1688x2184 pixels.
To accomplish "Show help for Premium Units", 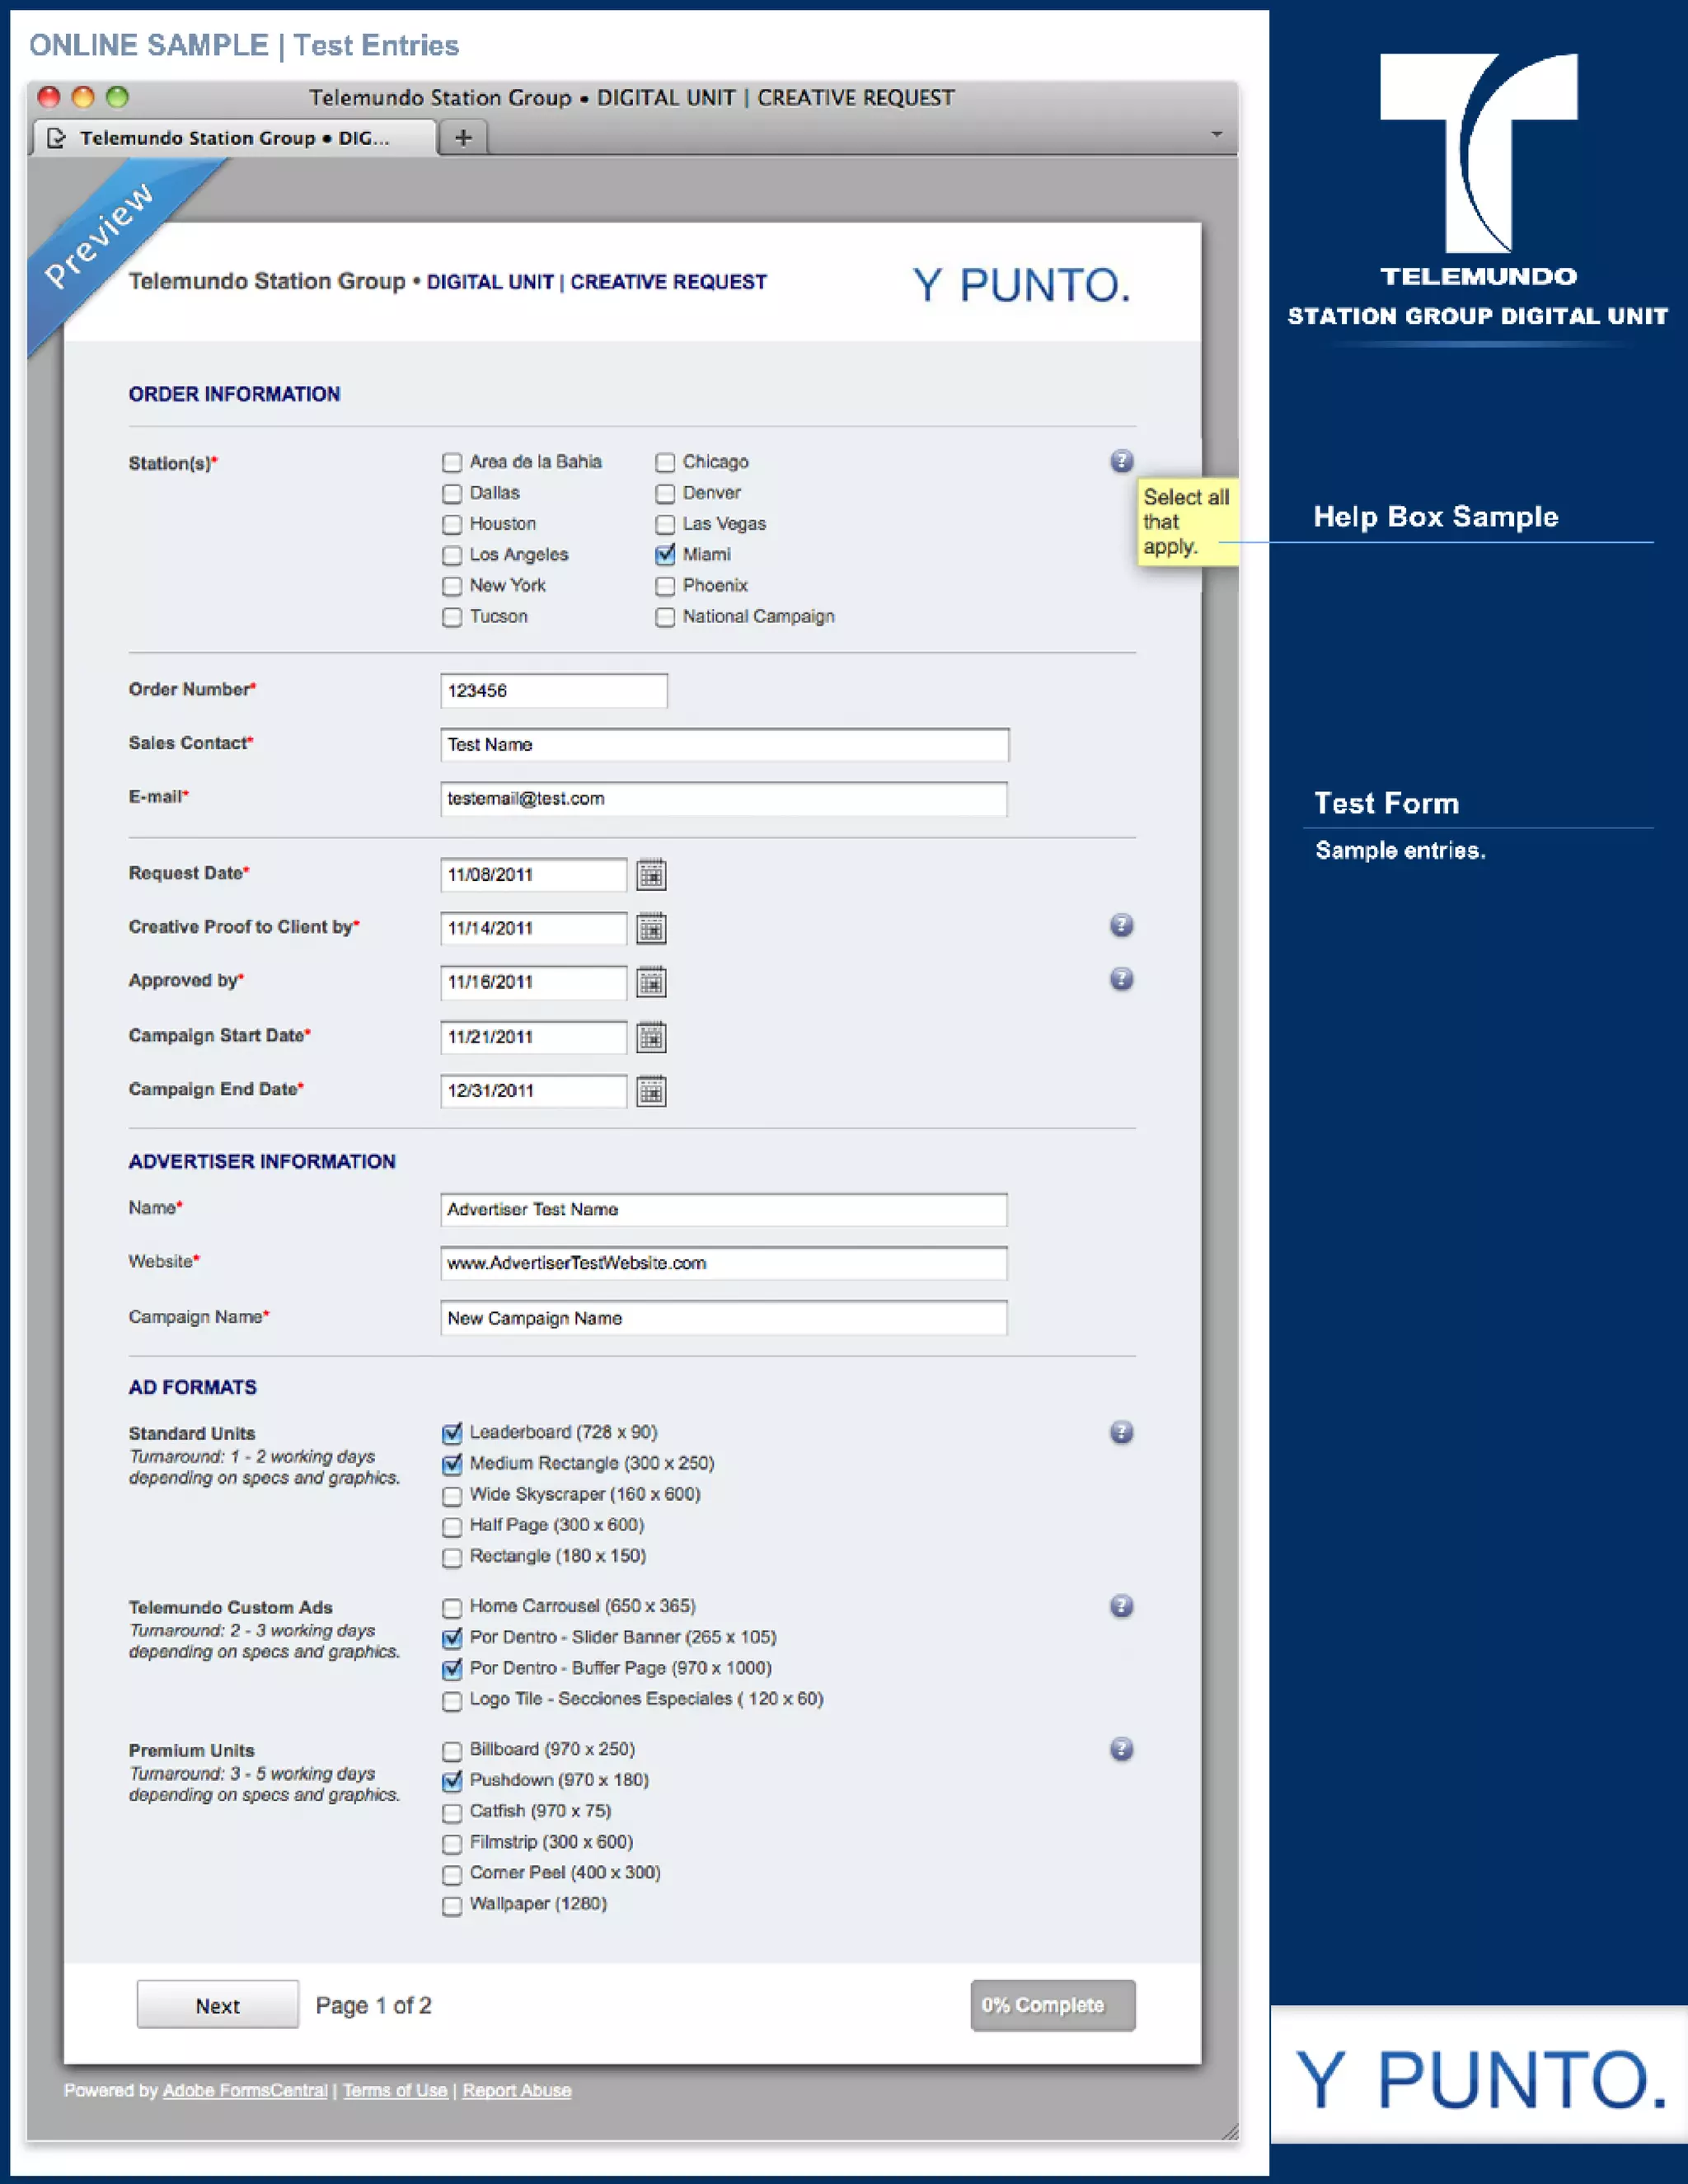I will (1121, 1749).
